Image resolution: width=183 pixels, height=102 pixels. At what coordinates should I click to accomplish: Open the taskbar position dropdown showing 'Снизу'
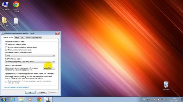(30, 56)
